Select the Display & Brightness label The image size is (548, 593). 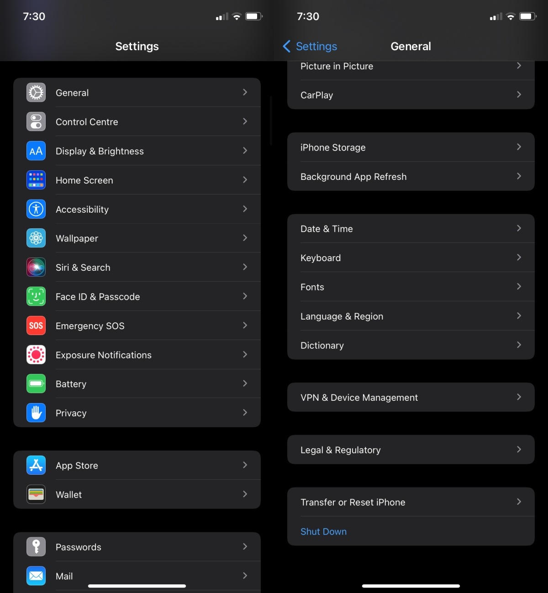pos(100,151)
